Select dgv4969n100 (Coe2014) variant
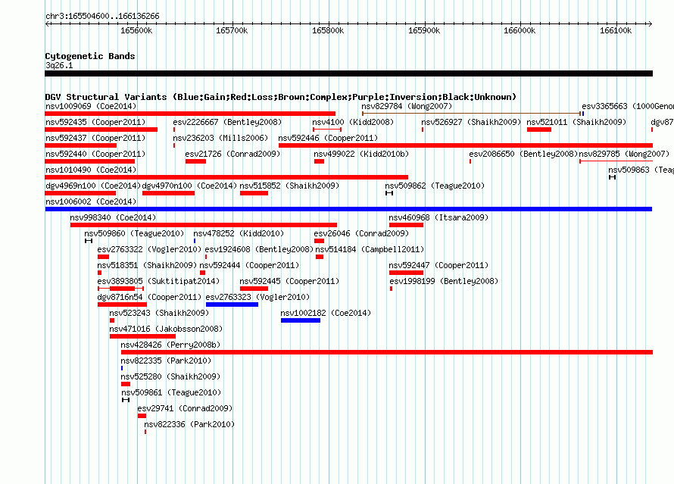This screenshot has width=674, height=484. (x=93, y=186)
